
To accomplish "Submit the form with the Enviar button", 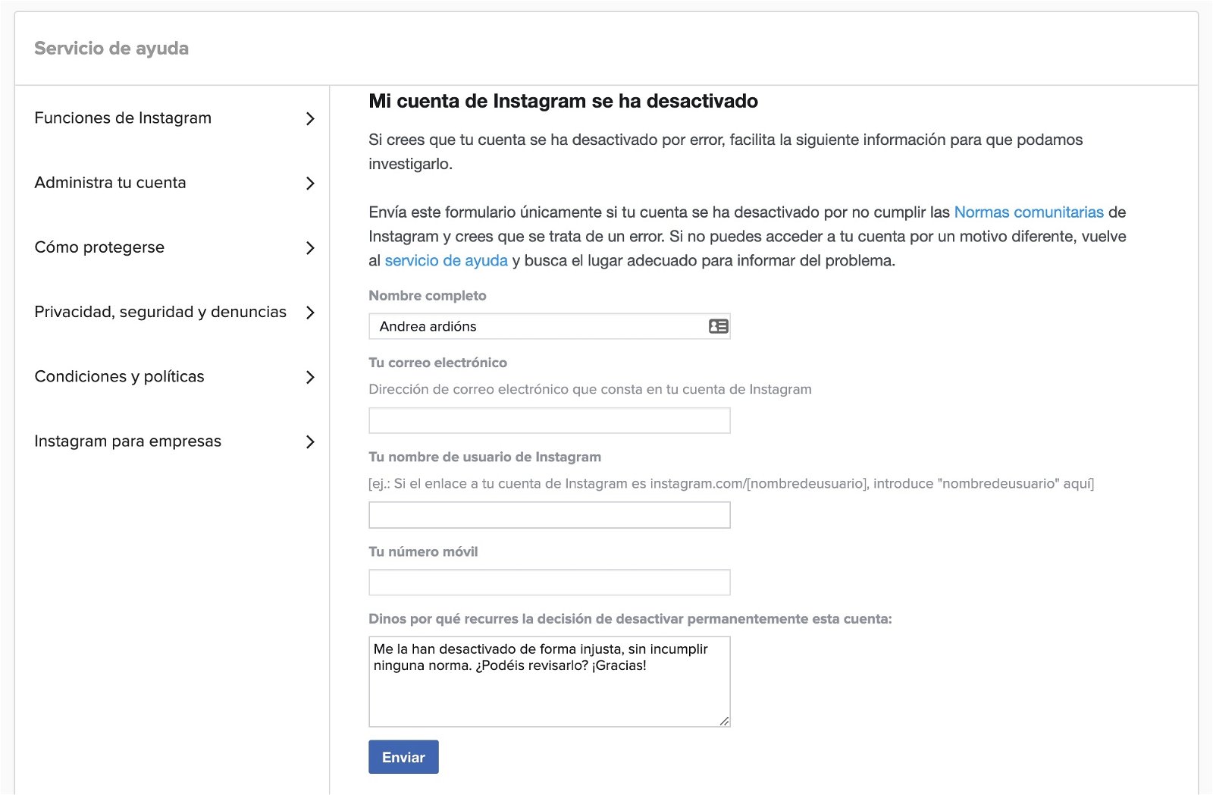I will (x=403, y=757).
